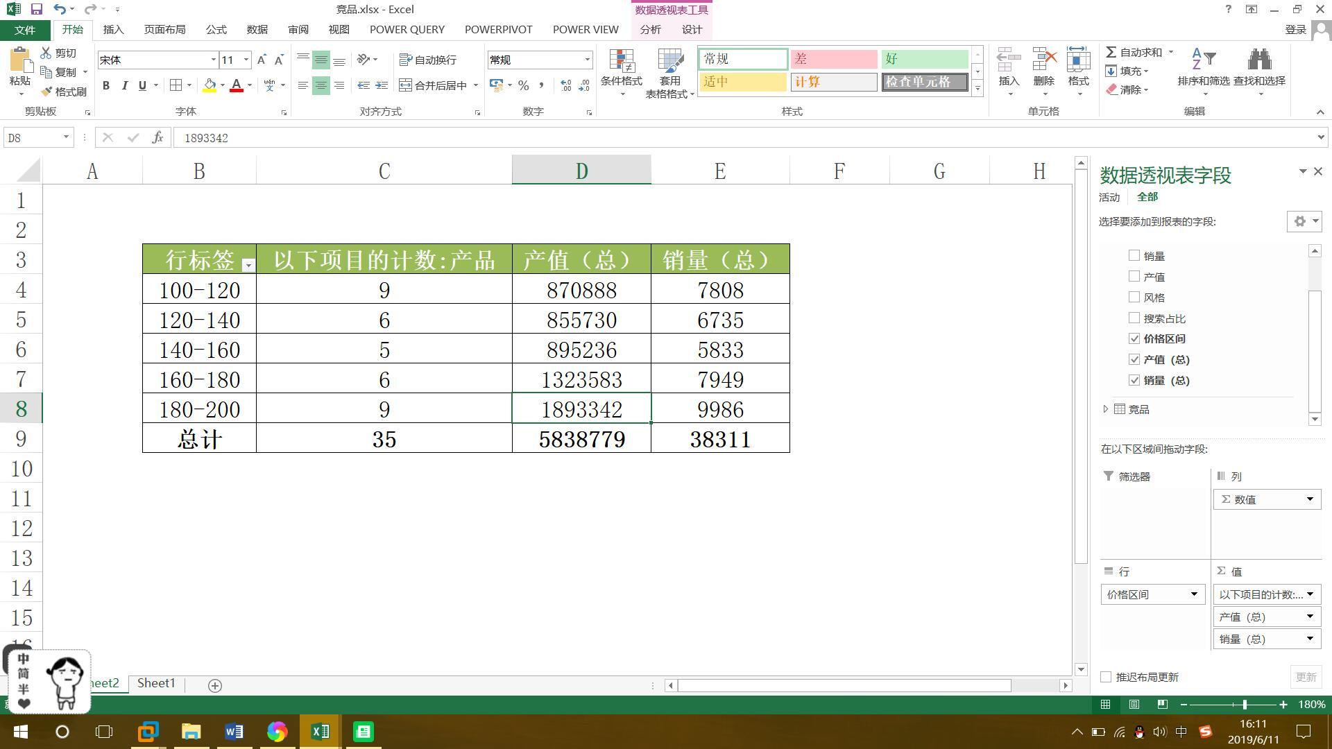Open the 行标签 filter dropdown
1332x749 pixels.
pyautogui.click(x=248, y=264)
